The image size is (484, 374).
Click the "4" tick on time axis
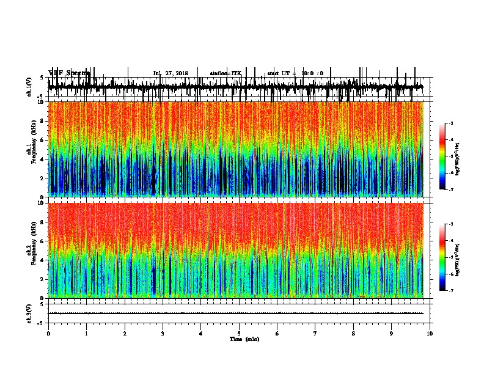[200, 334]
